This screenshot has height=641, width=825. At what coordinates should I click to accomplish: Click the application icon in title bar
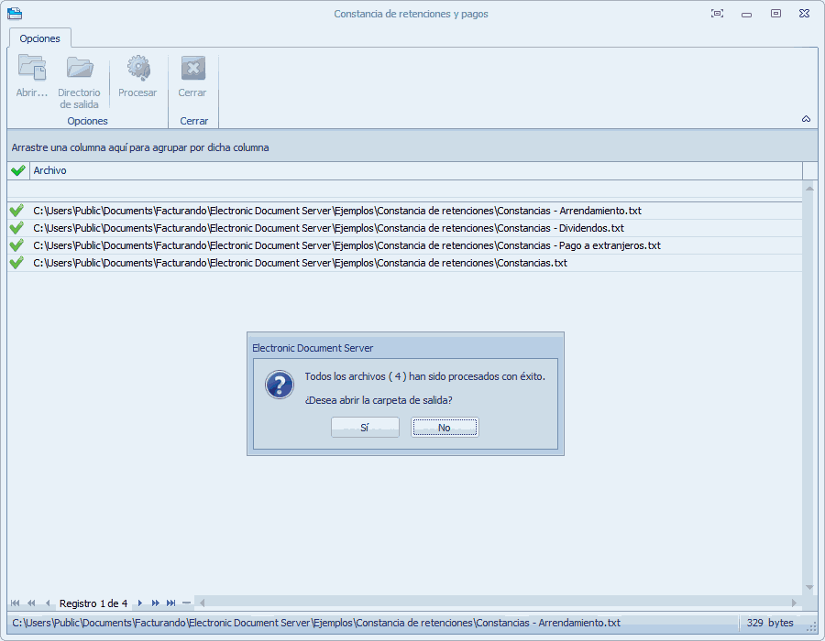tap(15, 14)
